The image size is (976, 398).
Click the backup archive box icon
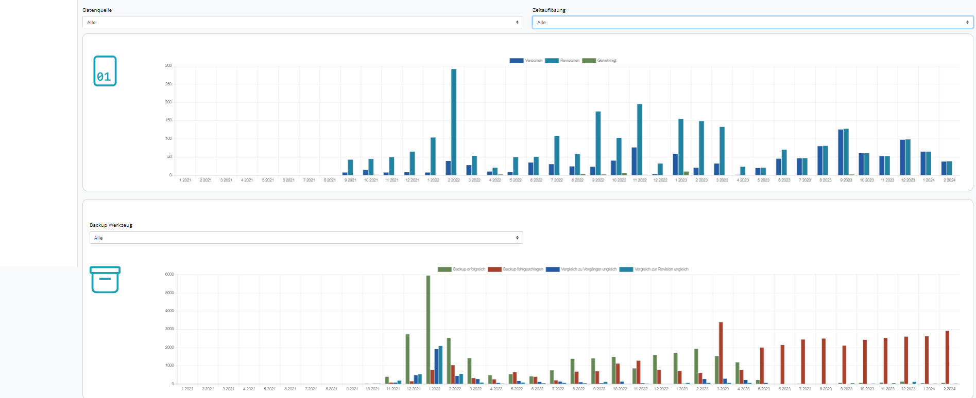[105, 279]
